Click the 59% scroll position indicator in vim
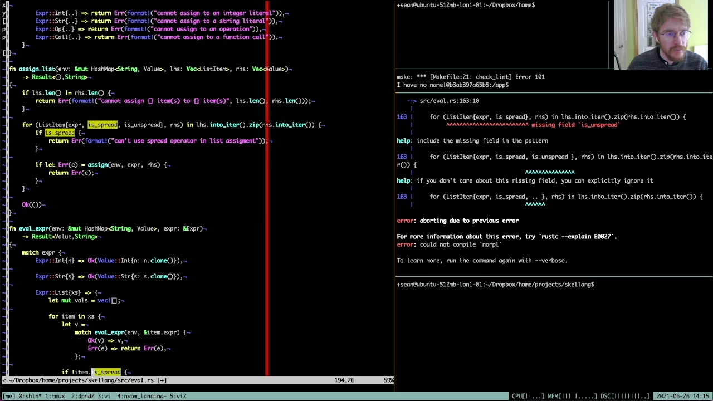The height and width of the screenshot is (401, 713). [x=389, y=380]
